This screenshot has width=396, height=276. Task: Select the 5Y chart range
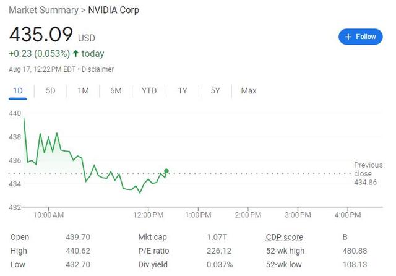pos(215,91)
